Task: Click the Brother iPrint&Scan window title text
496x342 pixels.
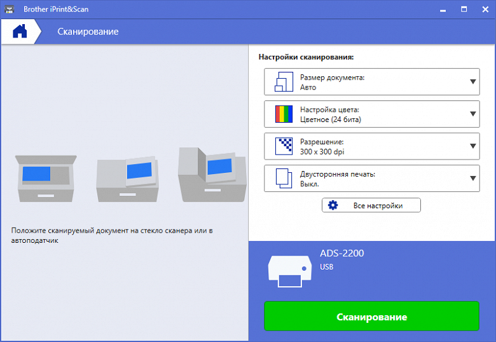Action: tap(56, 9)
